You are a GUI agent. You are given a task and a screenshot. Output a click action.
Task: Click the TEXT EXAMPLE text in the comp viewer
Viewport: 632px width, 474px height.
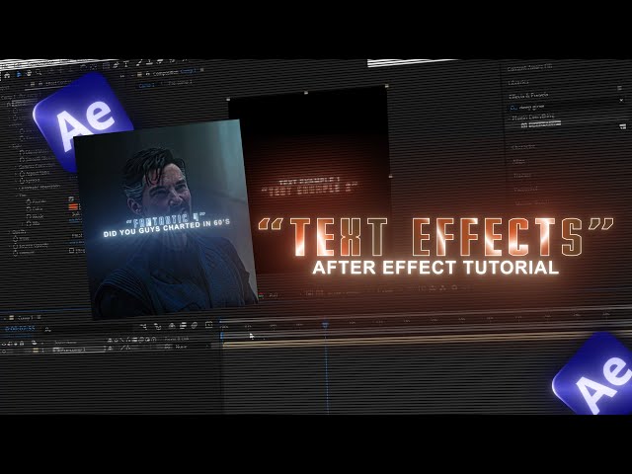pyautogui.click(x=309, y=186)
